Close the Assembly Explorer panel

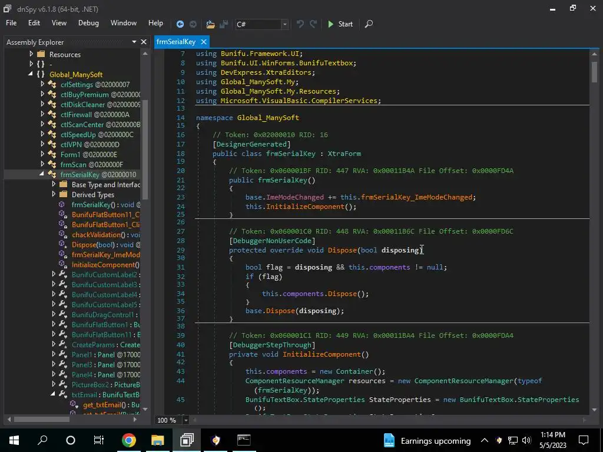pos(144,42)
